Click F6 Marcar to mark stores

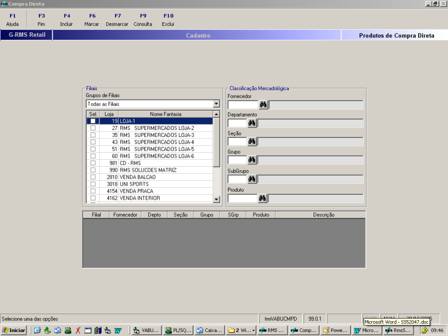coord(92,20)
